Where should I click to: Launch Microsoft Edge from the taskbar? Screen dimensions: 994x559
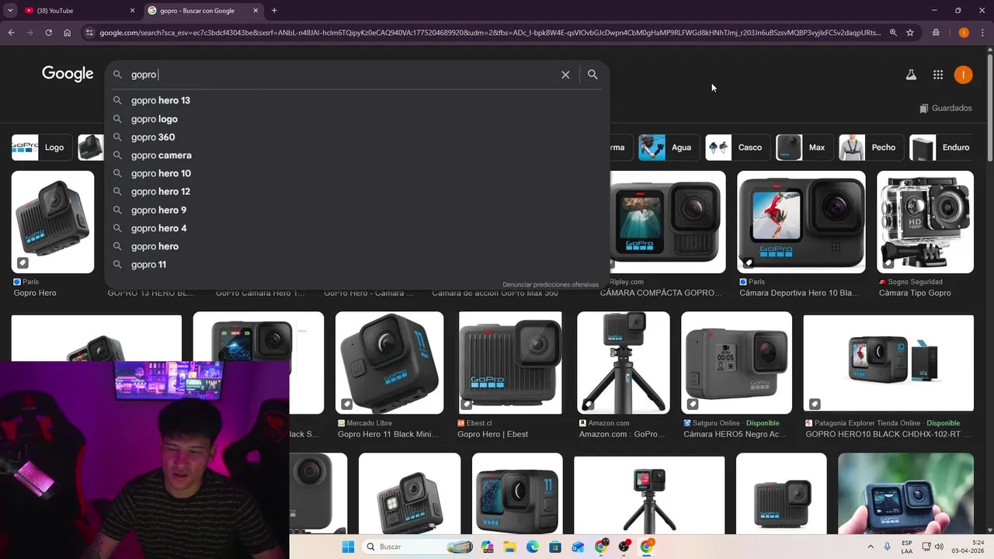pos(532,547)
